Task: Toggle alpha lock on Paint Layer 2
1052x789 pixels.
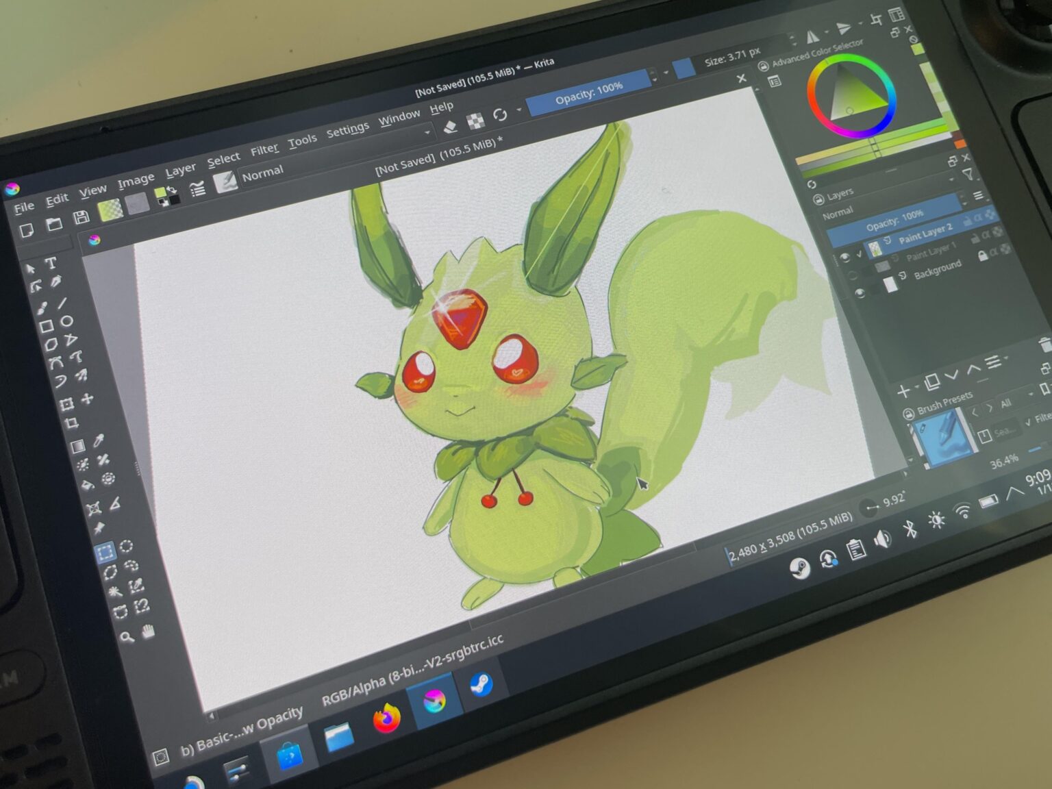Action: [979, 218]
